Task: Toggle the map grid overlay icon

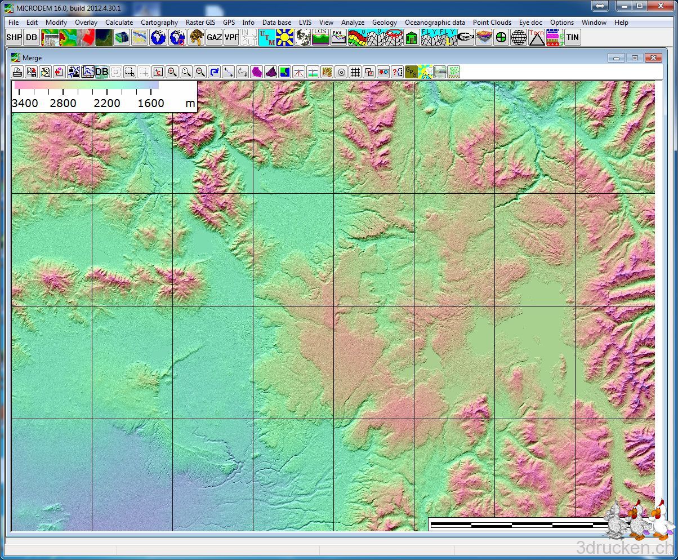Action: [355, 72]
